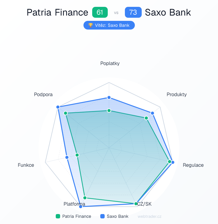Select Saxo Bank's blue point on Produkty axis
The height and width of the screenshot is (224, 218).
tap(152, 113)
